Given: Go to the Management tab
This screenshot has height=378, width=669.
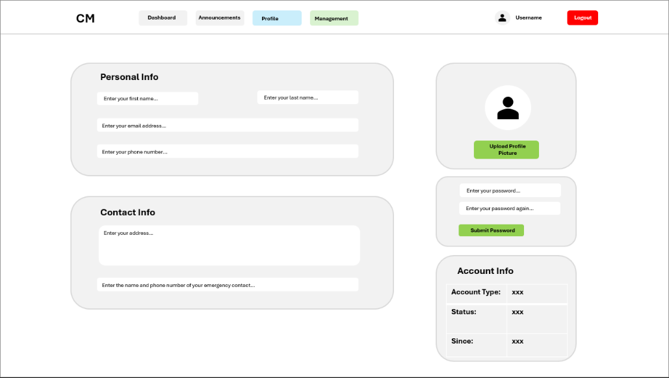Looking at the screenshot, I should coord(334,18).
